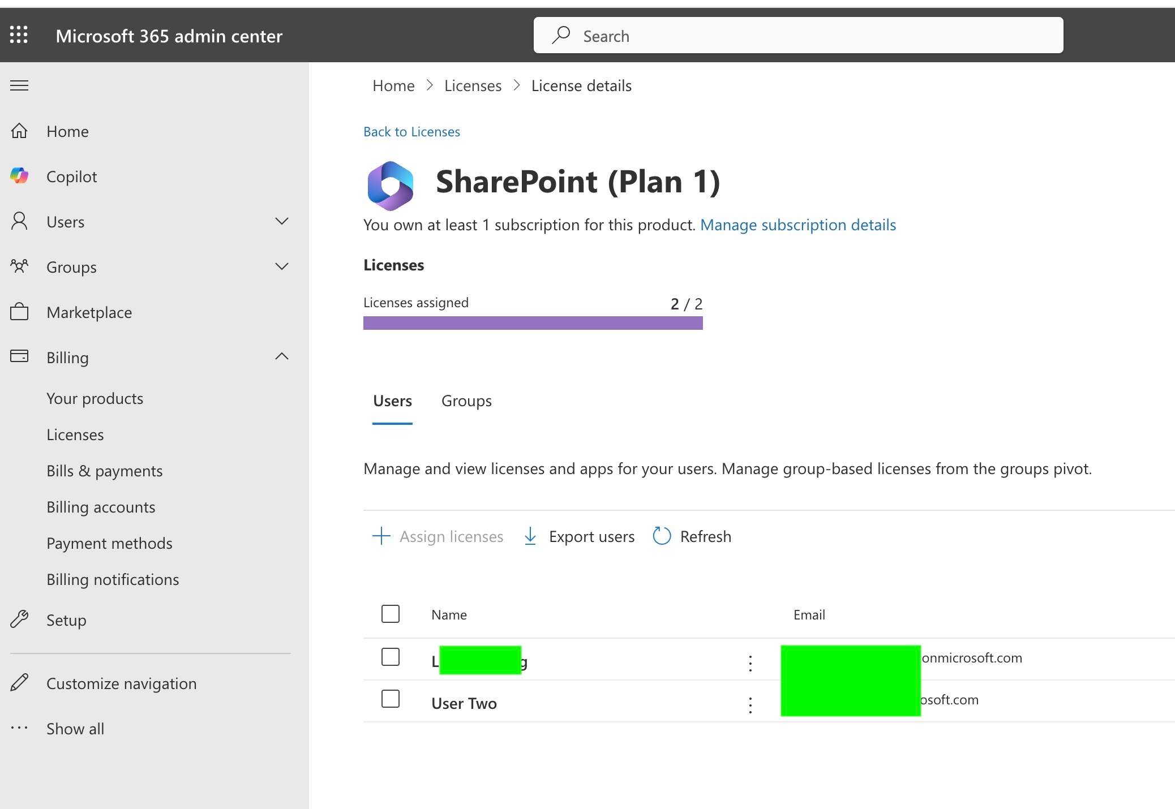This screenshot has width=1175, height=809.
Task: Switch to the Groups tab
Action: tap(466, 401)
